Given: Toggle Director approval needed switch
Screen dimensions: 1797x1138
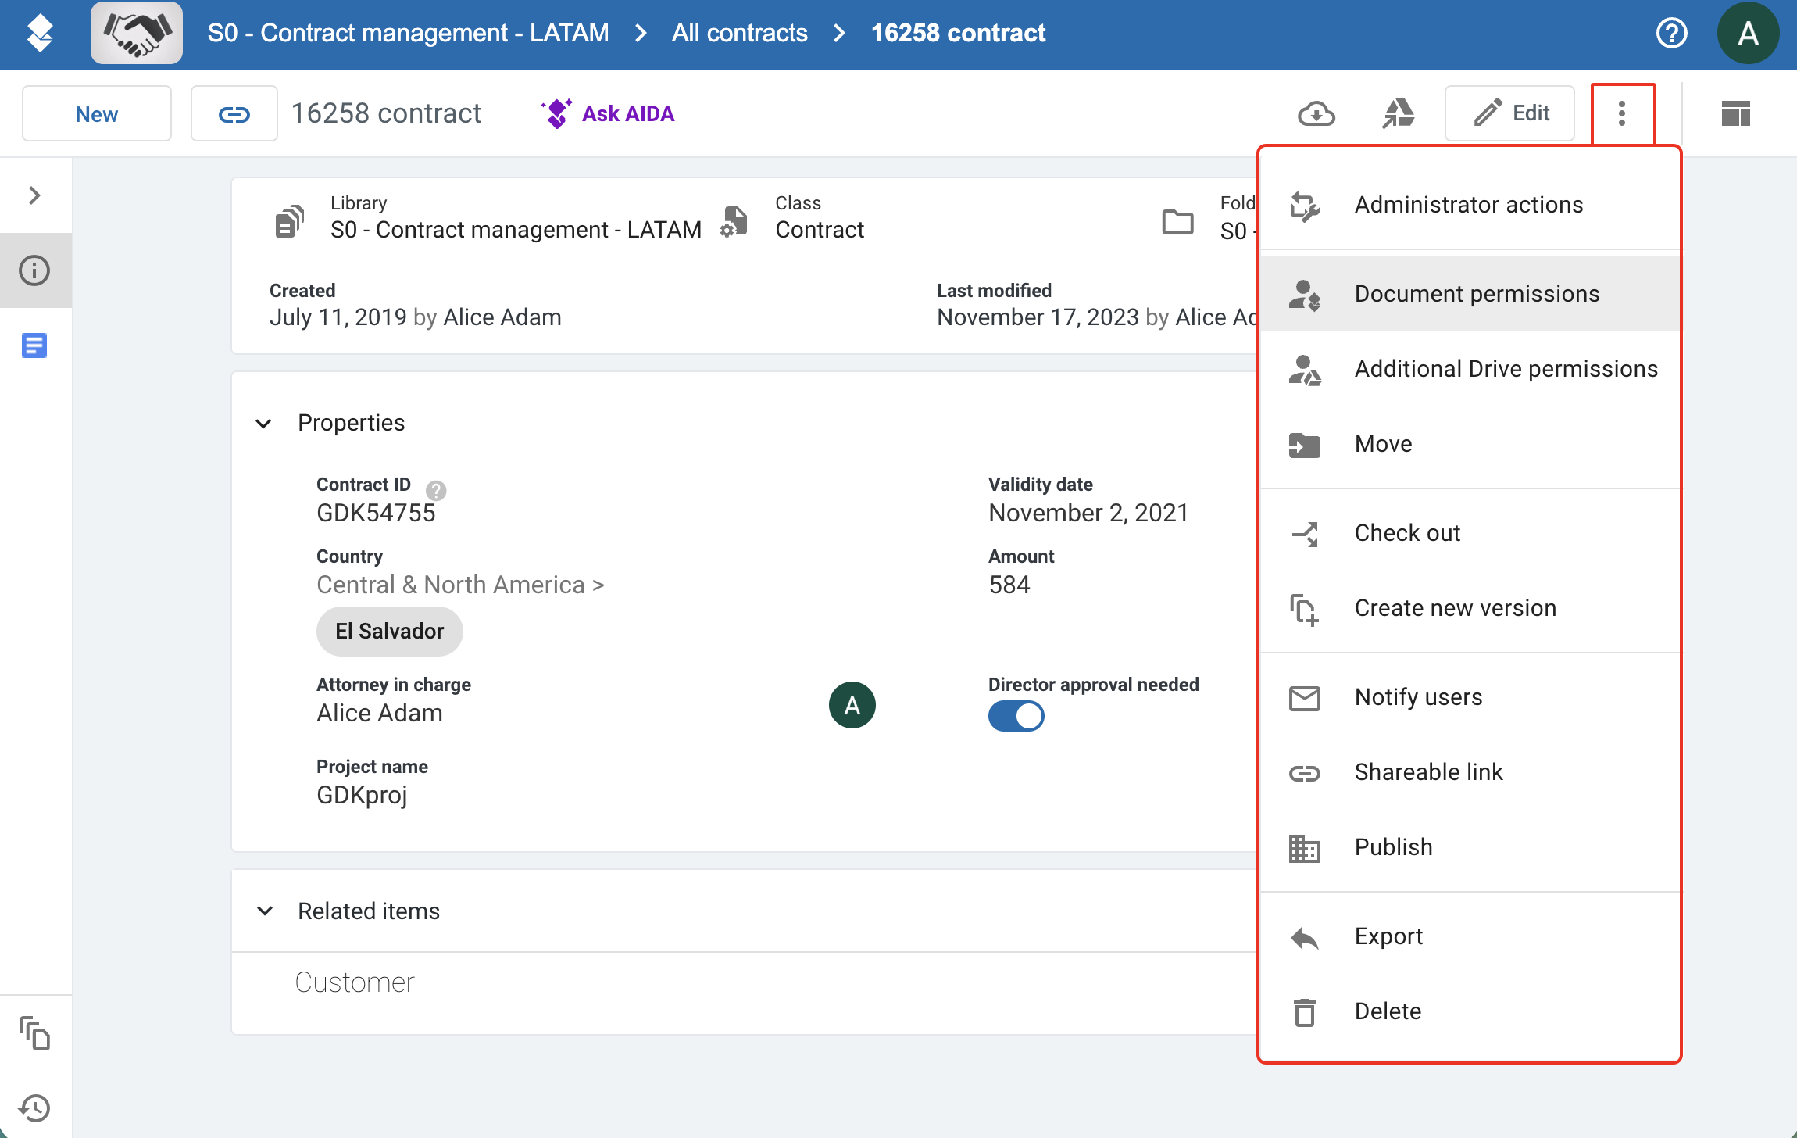Looking at the screenshot, I should [1016, 716].
